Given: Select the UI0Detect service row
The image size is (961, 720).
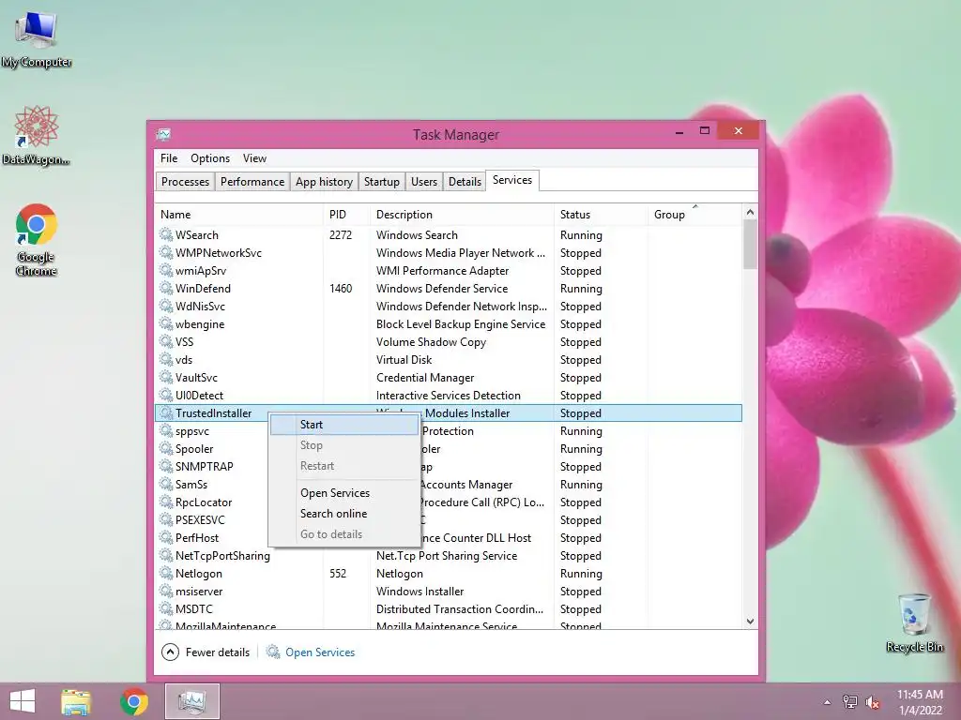Looking at the screenshot, I should [449, 396].
